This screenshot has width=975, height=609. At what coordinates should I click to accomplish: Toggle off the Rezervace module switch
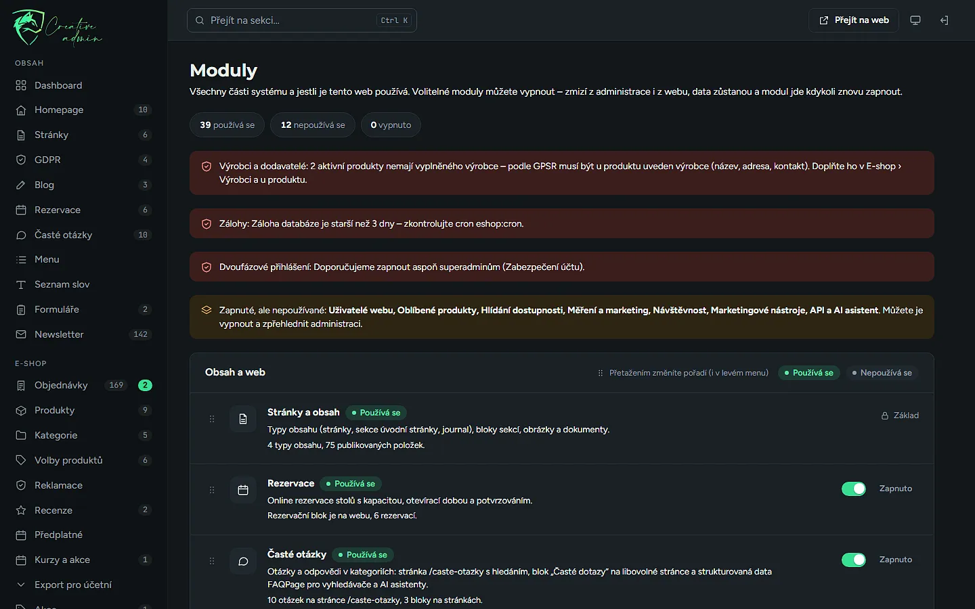tap(854, 489)
